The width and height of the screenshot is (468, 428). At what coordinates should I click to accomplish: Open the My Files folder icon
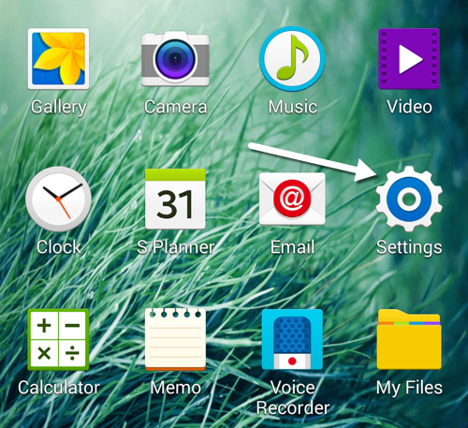click(409, 339)
